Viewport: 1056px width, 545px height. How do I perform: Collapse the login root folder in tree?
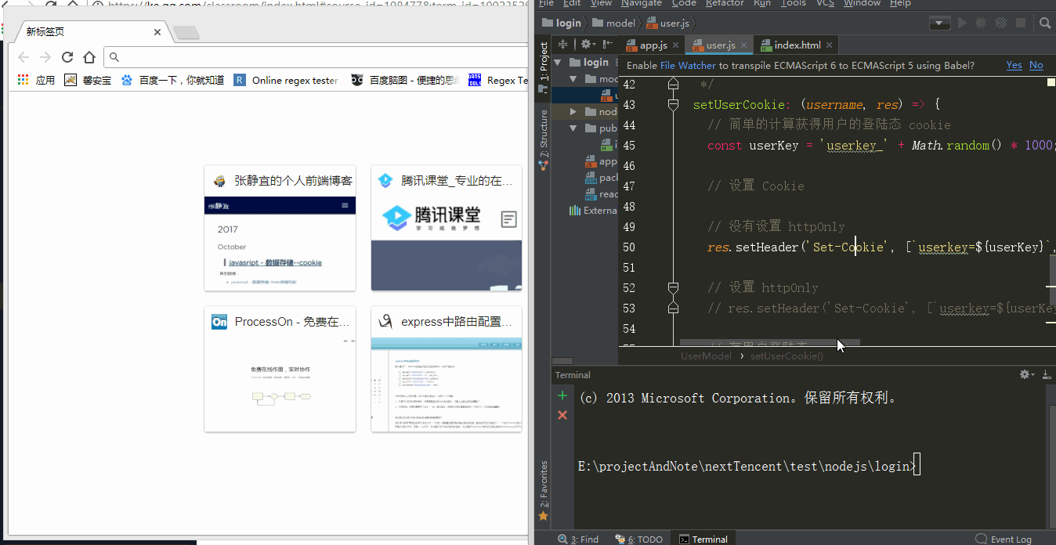pyautogui.click(x=558, y=63)
